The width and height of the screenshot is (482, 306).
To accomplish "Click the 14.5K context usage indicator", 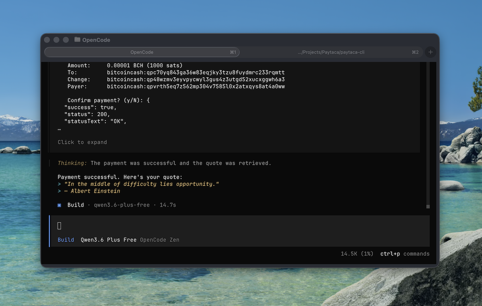I will tap(356, 254).
